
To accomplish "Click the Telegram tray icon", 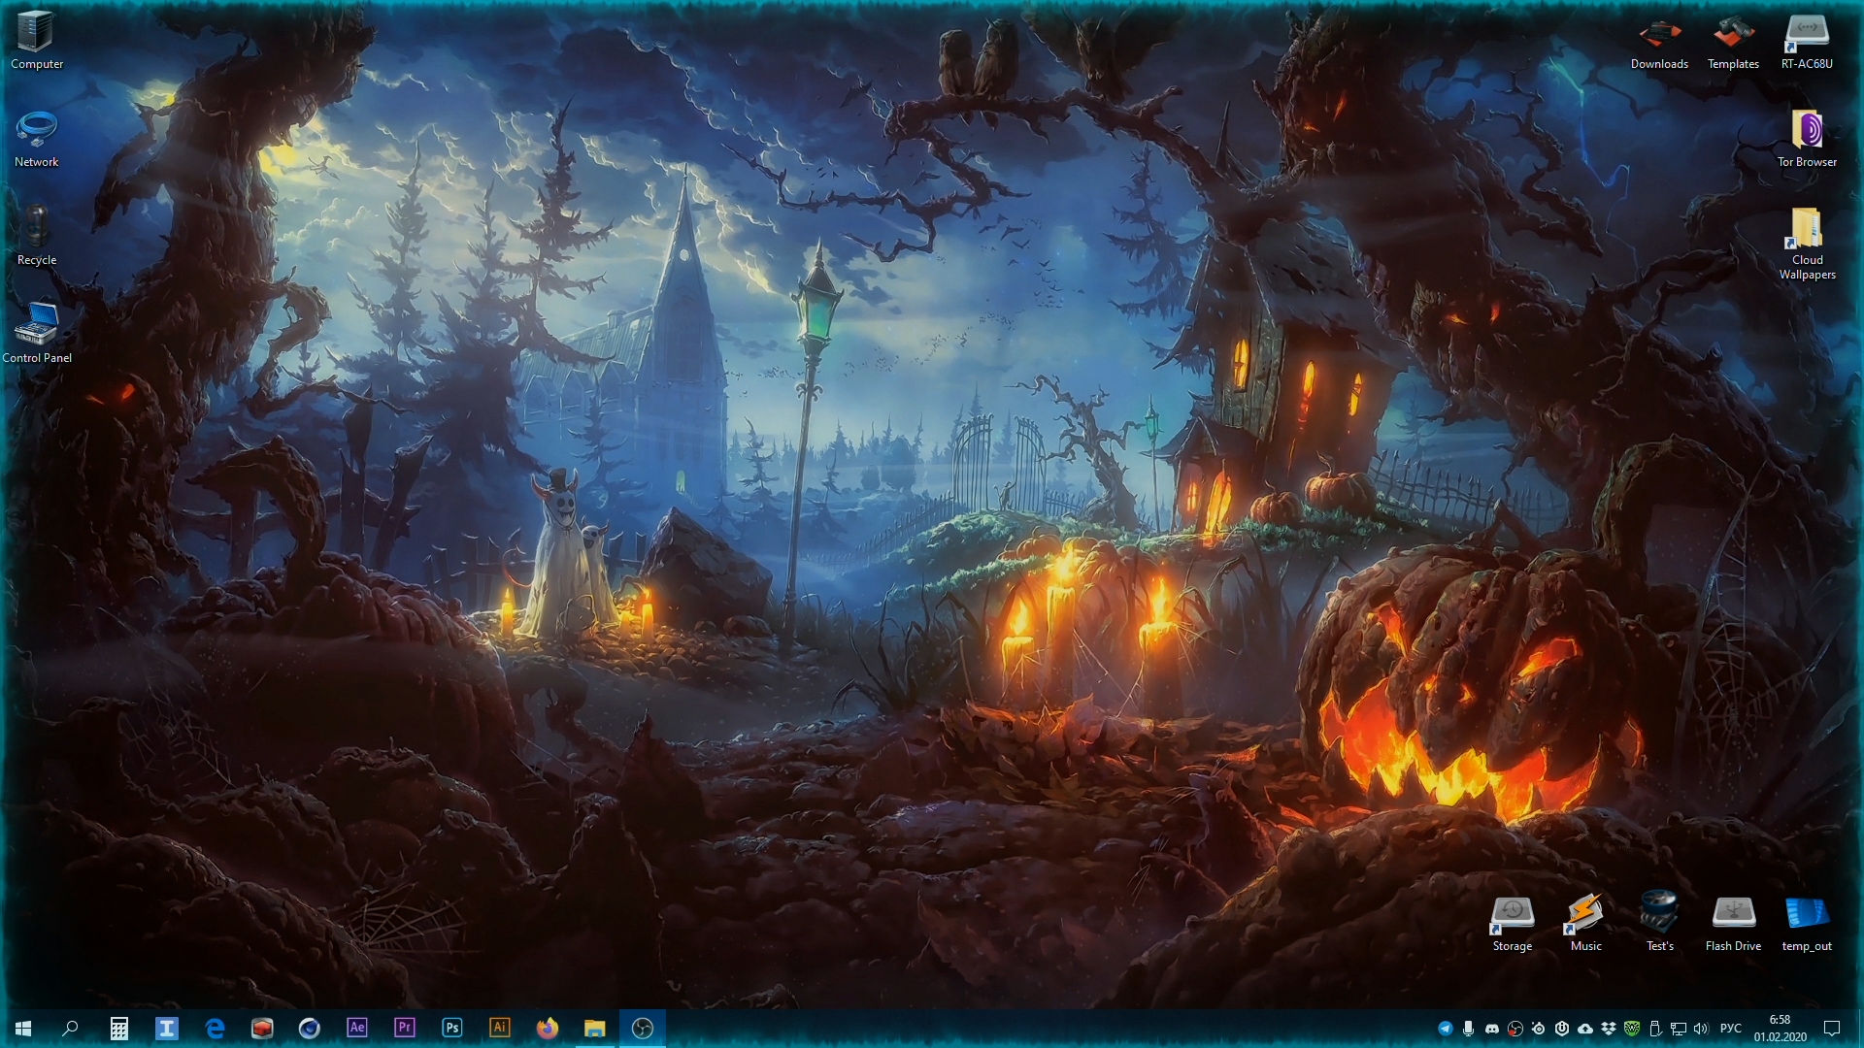I will pos(1445,1029).
